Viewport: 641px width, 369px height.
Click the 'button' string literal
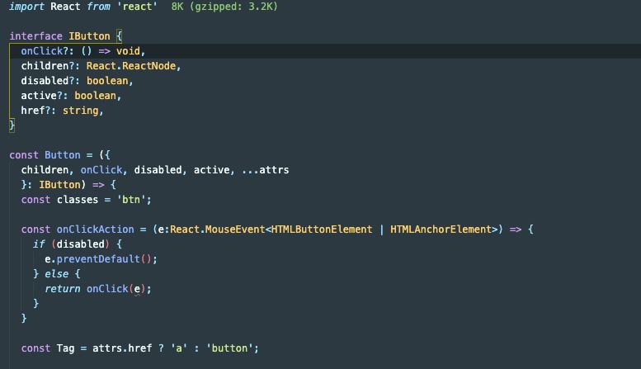click(229, 348)
